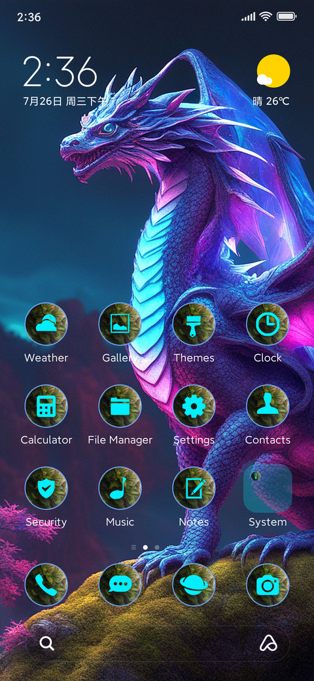The height and width of the screenshot is (681, 314).
Task: Launch the Browser planet icon in dock
Action: (194, 585)
